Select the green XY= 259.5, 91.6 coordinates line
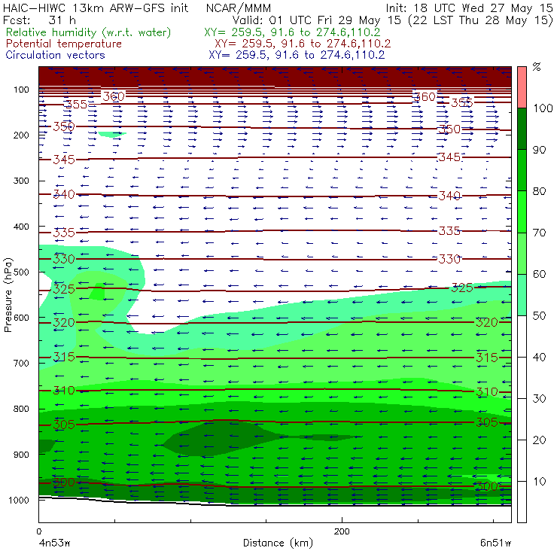Image resolution: width=557 pixels, height=557 pixels. click(x=292, y=32)
